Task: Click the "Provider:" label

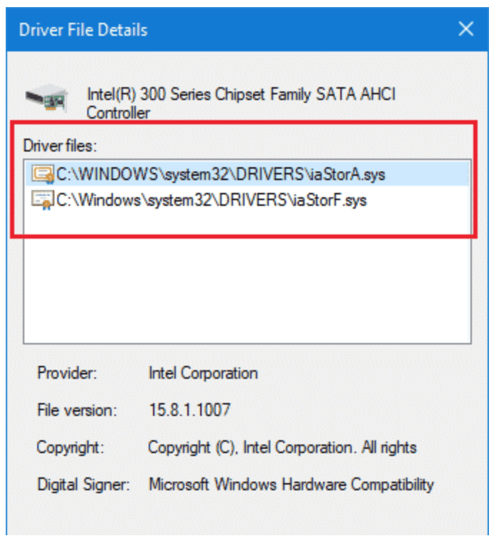Action: pyautogui.click(x=66, y=373)
